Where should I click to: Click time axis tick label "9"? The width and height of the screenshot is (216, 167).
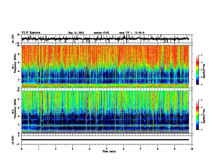pyautogui.click(x=175, y=149)
